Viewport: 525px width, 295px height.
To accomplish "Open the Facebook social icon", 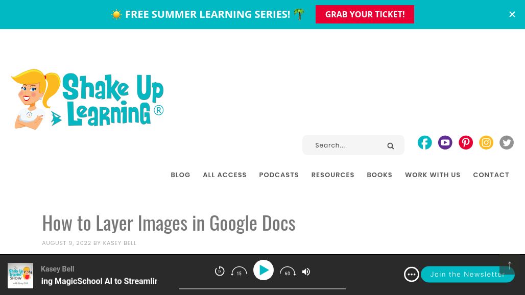I will [424, 142].
